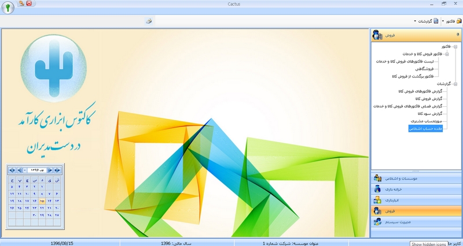Image resolution: width=463 pixels, height=246 pixels.
Task: Click عنوان موسسه: شرکت شماره 1 status entry
Action: click(x=291, y=243)
